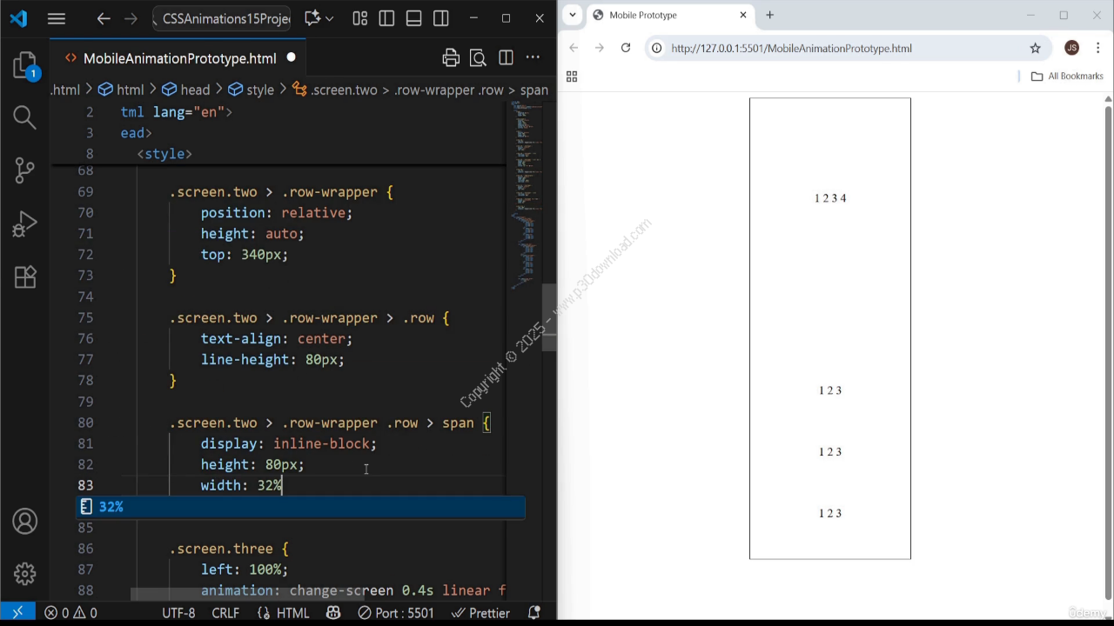Select the MobileAnimationPrototype.html editor tab
Viewport: 1114px width, 626px height.
point(179,58)
